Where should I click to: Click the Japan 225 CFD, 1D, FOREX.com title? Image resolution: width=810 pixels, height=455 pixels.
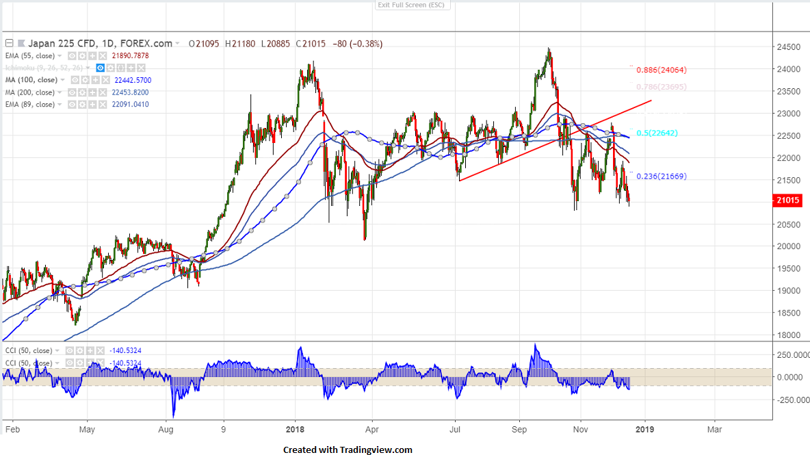[x=100, y=43]
